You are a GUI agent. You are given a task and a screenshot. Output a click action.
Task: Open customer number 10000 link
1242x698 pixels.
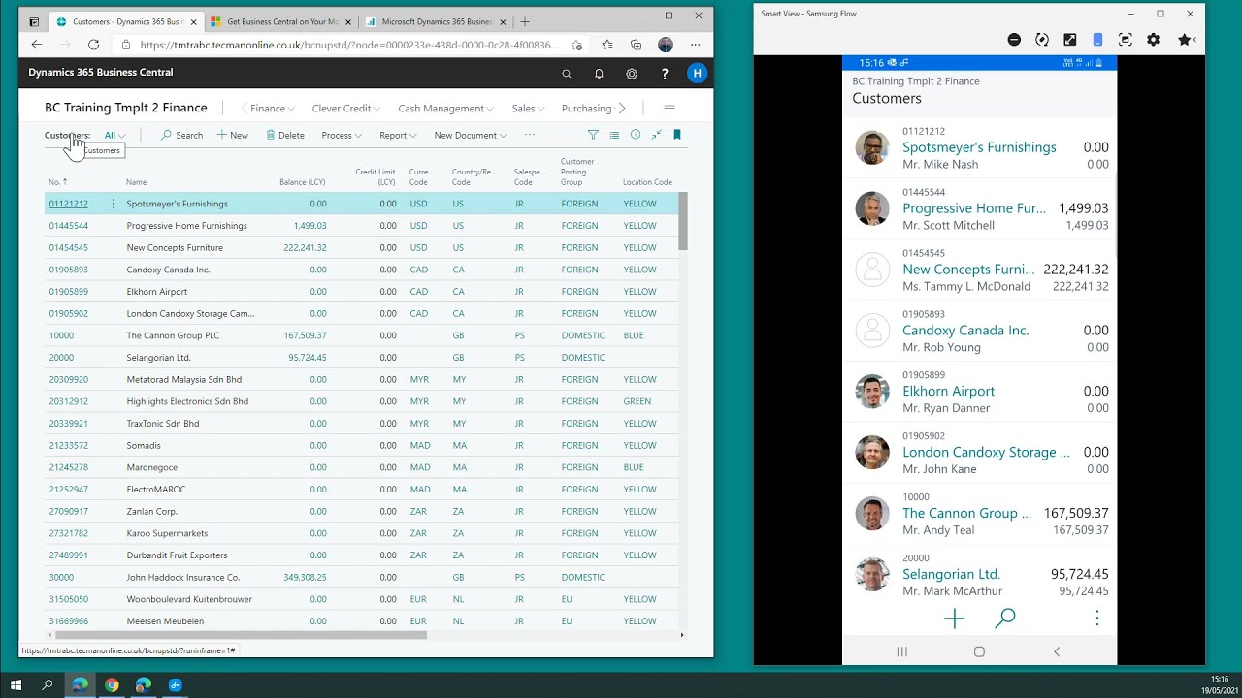[61, 335]
